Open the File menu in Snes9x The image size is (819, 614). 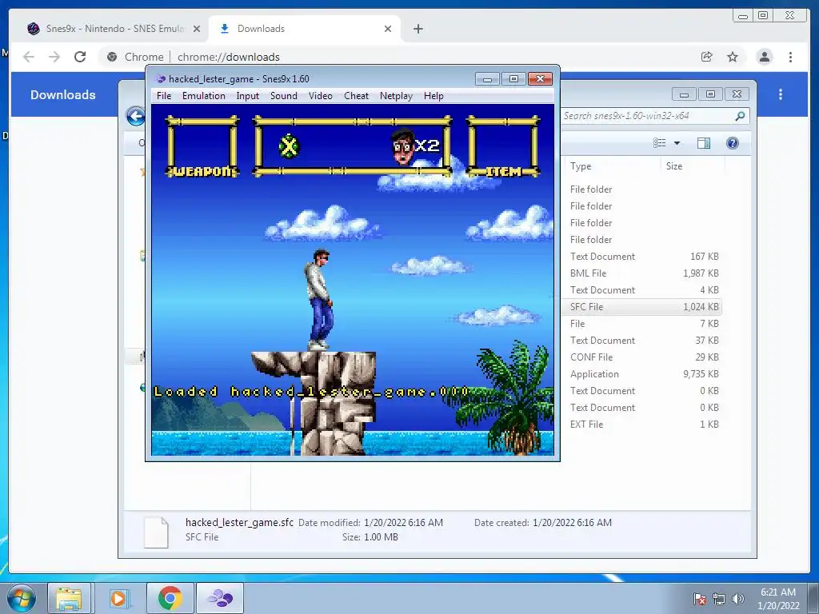coord(163,96)
